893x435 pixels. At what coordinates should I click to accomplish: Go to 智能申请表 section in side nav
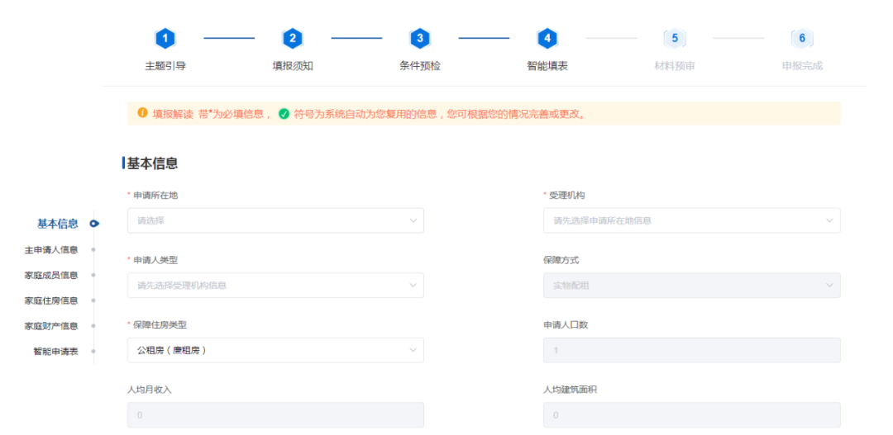click(x=56, y=352)
